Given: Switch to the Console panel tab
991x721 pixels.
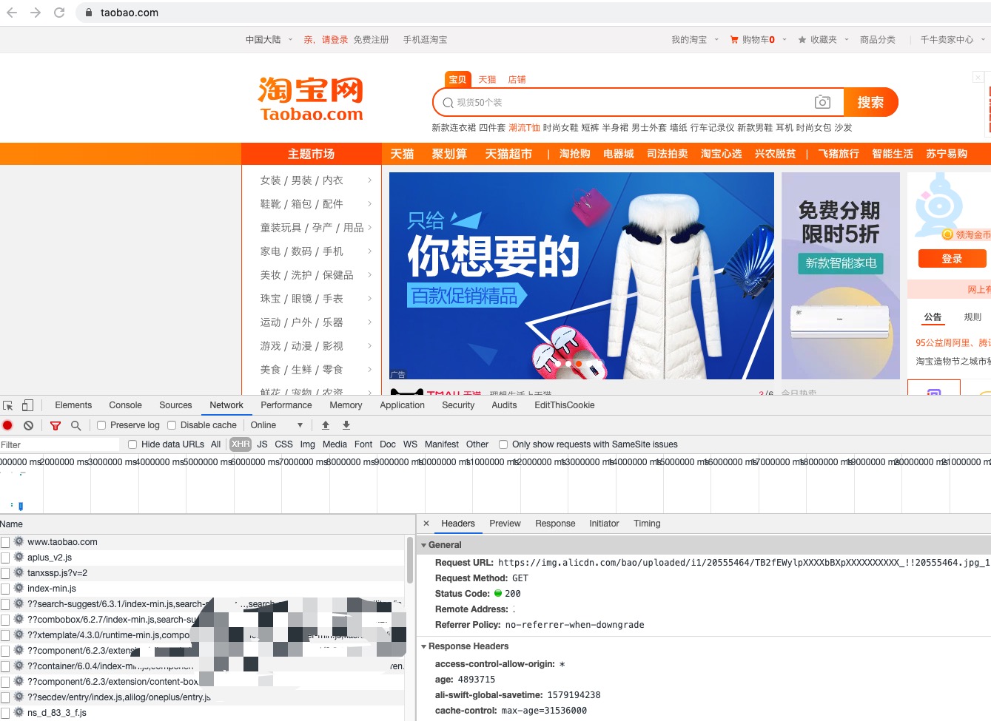Looking at the screenshot, I should tap(125, 405).
